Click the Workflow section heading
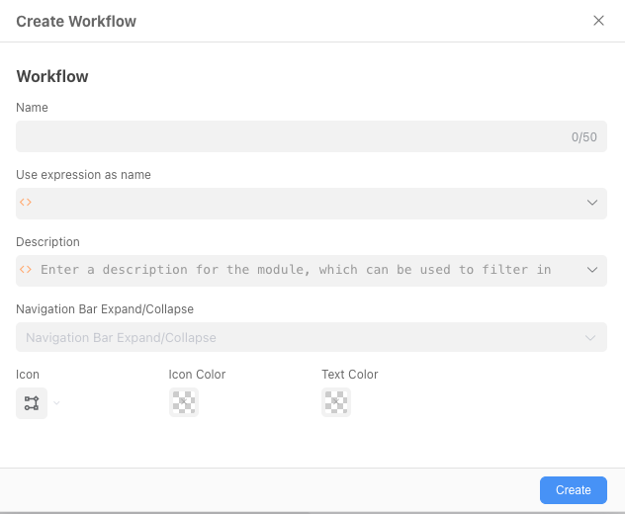 coord(52,76)
